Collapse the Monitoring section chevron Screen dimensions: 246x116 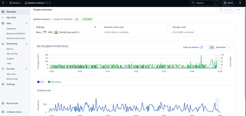pyautogui.click(x=27, y=44)
